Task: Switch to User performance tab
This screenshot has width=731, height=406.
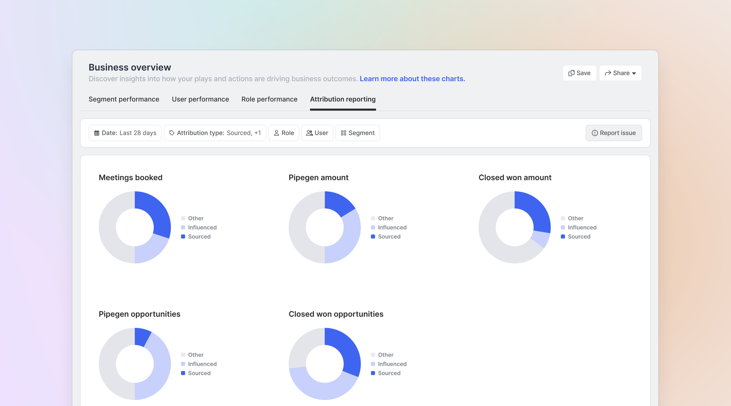Action: pos(200,99)
